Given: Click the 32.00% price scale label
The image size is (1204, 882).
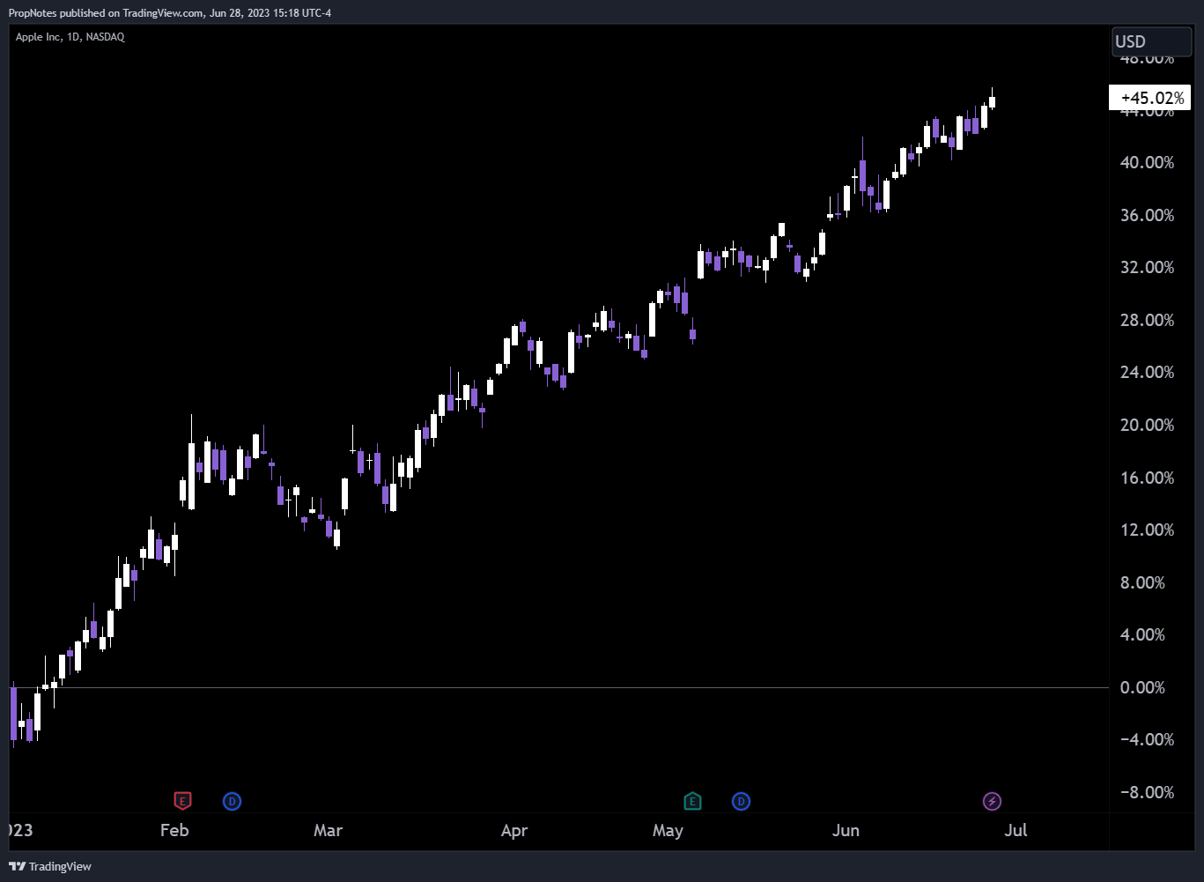Looking at the screenshot, I should point(1147,267).
